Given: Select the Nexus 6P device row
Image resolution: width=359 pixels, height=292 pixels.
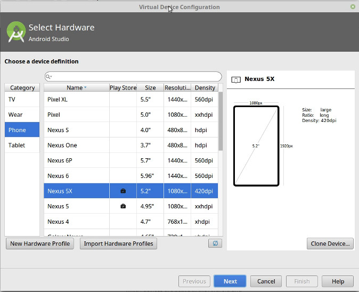Looking at the screenshot, I should tap(130, 160).
